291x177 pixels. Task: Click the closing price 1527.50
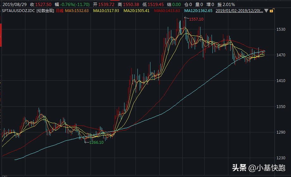pos(43,4)
